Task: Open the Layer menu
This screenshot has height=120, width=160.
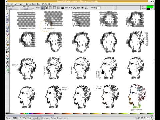Action: click(22, 4)
